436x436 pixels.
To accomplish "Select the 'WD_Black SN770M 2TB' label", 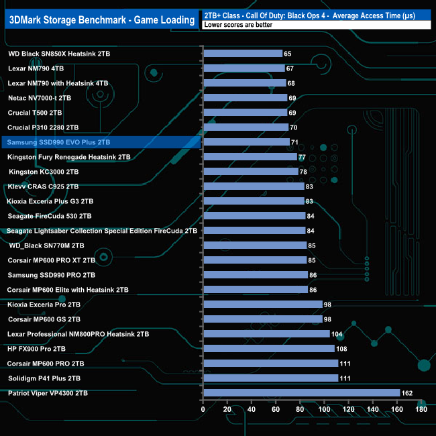I will pyautogui.click(x=46, y=246).
